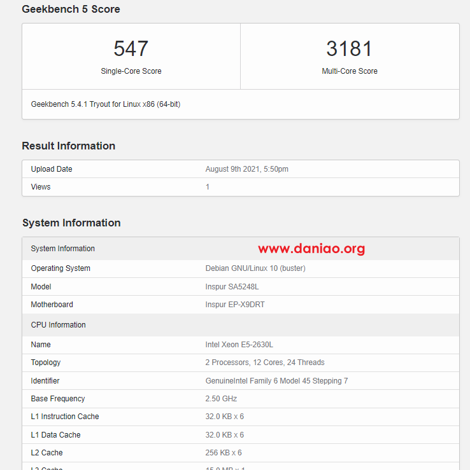Screen dimensions: 470x470
Task: Select the 256 KB x 6 value
Action: (224, 453)
